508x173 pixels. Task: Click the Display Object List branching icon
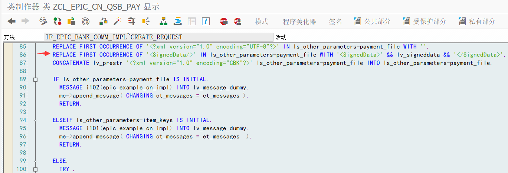[x=145, y=22]
